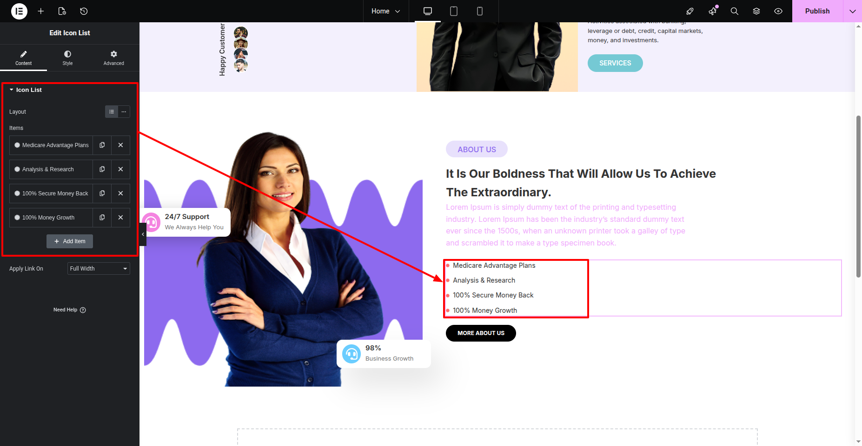Open the Structure layers icon
The height and width of the screenshot is (446, 862).
[x=756, y=11]
